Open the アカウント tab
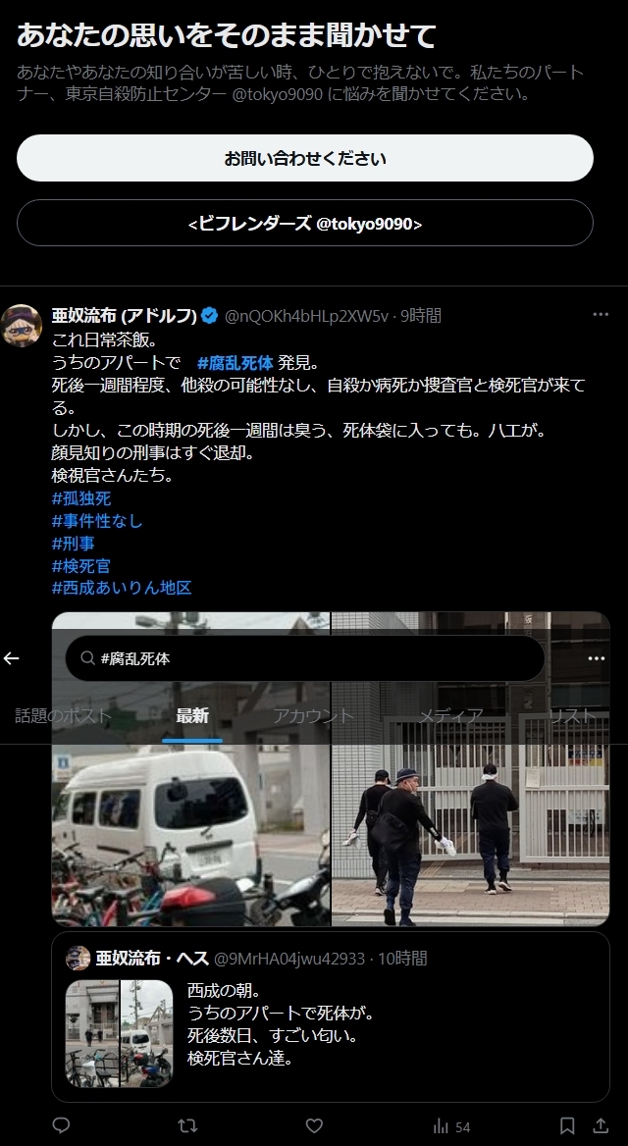 pyautogui.click(x=314, y=716)
